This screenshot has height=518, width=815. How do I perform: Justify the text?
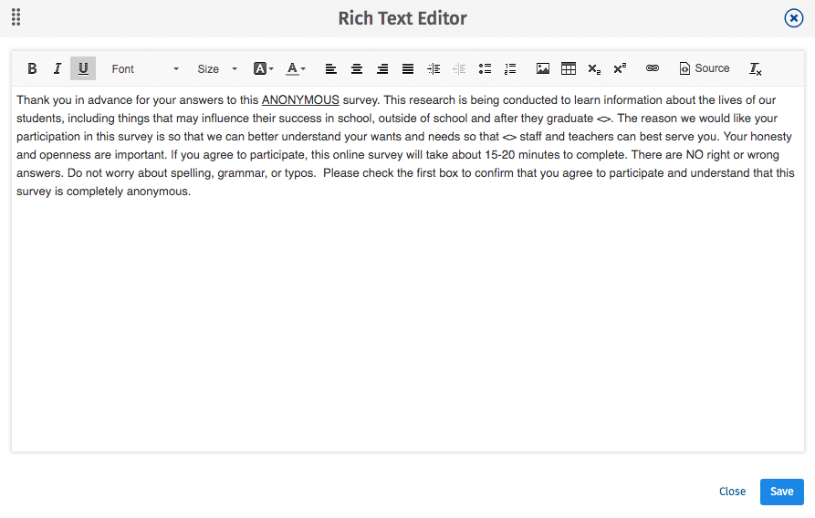click(408, 68)
